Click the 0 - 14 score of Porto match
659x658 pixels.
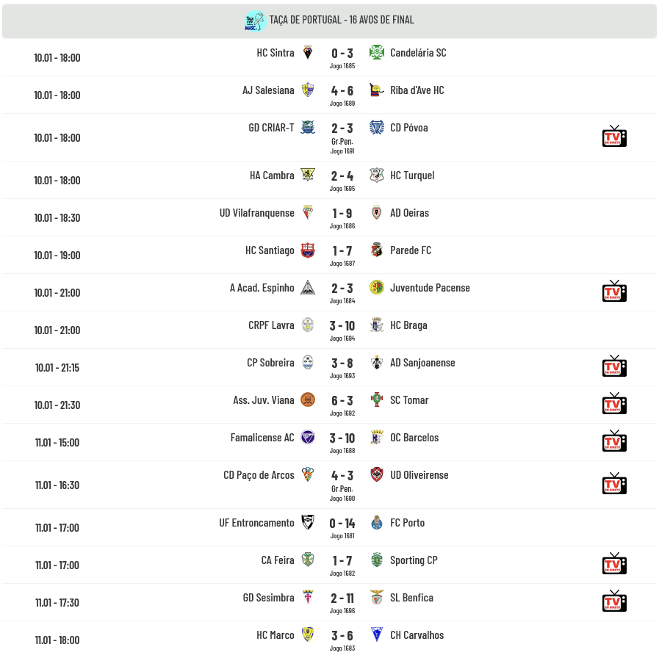pos(342,524)
